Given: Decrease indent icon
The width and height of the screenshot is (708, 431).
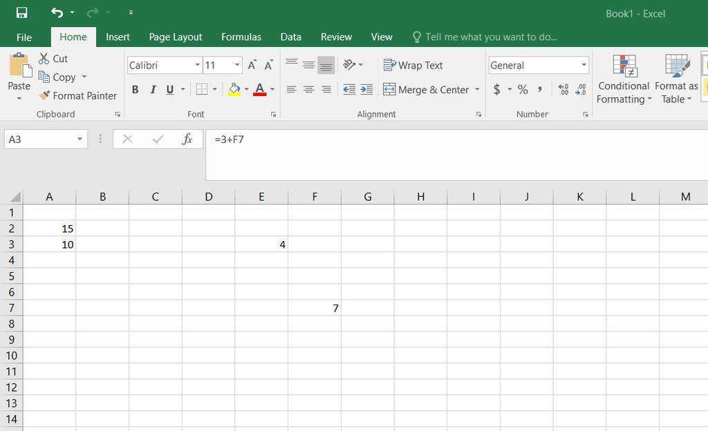Looking at the screenshot, I should point(349,89).
